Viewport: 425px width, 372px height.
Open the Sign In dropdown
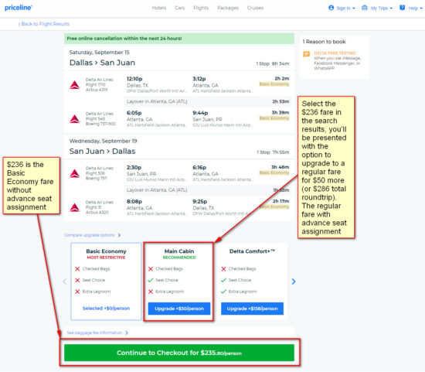coord(342,8)
